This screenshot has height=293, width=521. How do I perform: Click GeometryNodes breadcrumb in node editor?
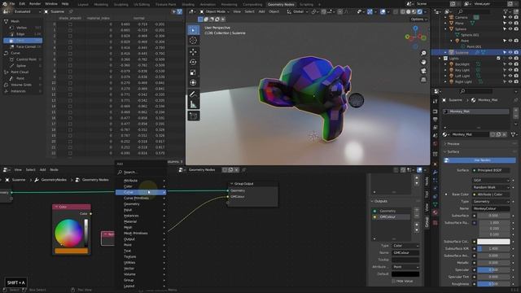pos(54,180)
